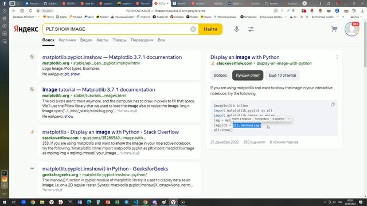Screen dimensions: 367x206
Task: Open search settings sliders icon
Action: [251, 29]
